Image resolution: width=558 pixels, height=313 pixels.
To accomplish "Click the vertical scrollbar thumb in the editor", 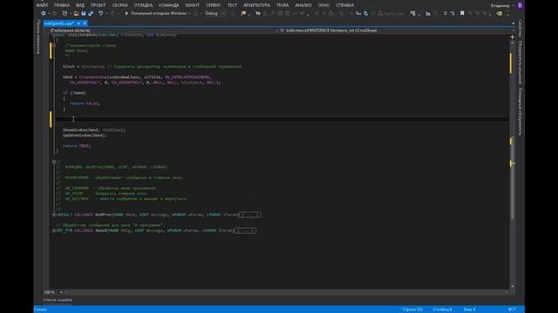I will pos(512,177).
